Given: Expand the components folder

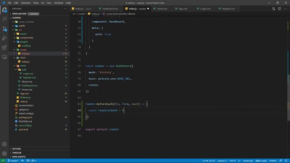Looking at the screenshot, I should coord(27,38).
